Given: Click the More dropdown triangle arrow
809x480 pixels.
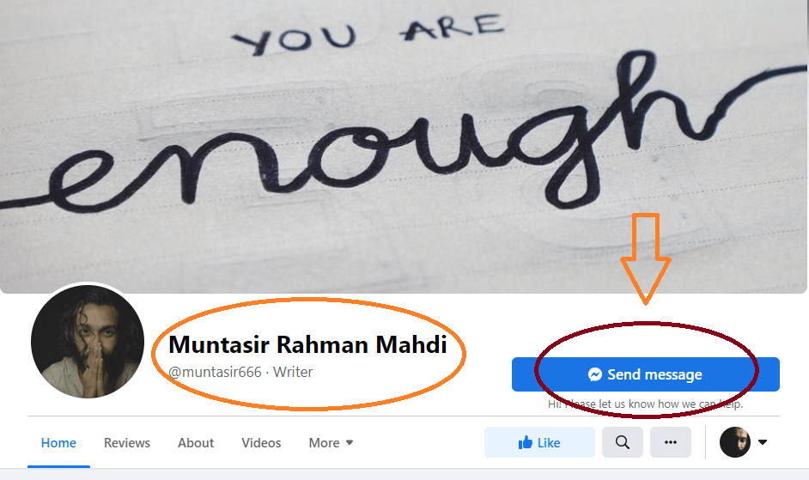Looking at the screenshot, I should 350,442.
